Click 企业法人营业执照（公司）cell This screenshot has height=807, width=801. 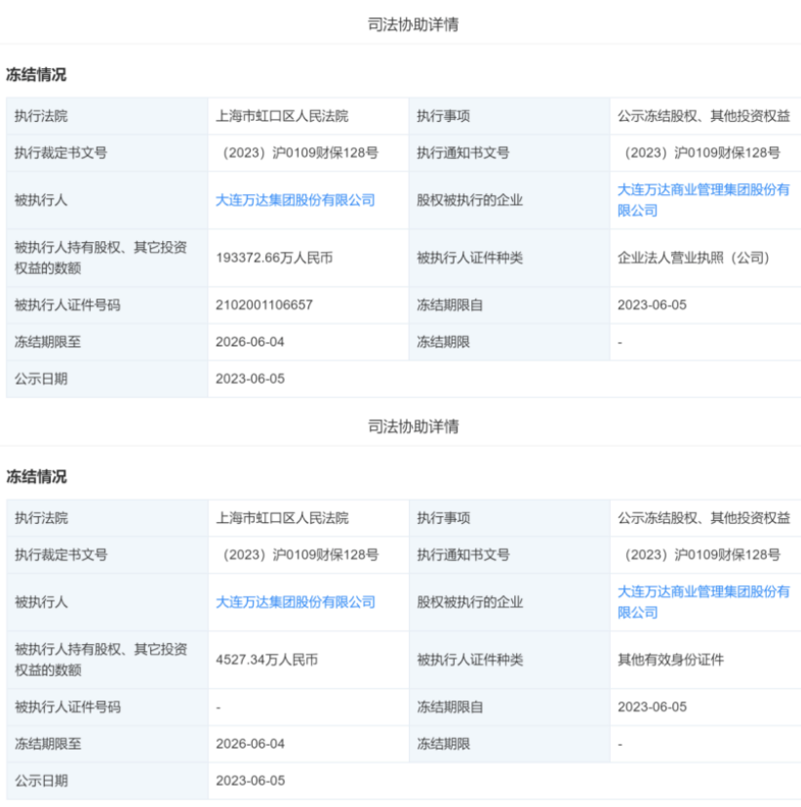(x=694, y=258)
